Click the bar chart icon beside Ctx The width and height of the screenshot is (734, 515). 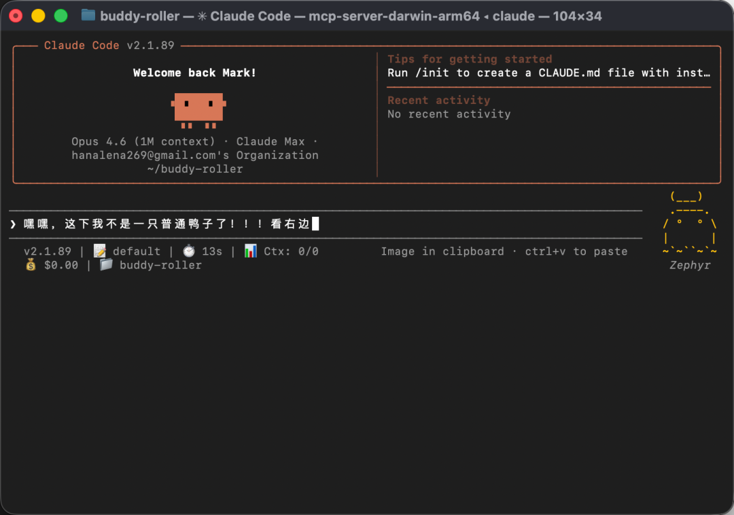click(251, 251)
